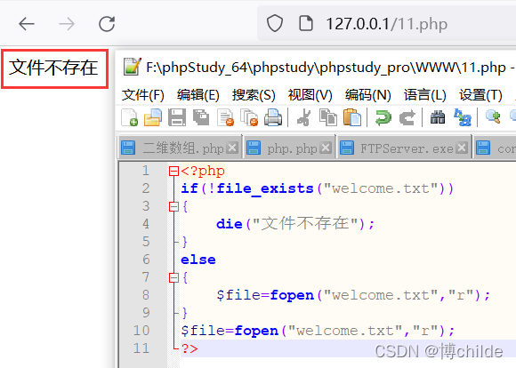The image size is (516, 368).
Task: Reload the 127.0.0.1/11.php page
Action: pyautogui.click(x=107, y=24)
